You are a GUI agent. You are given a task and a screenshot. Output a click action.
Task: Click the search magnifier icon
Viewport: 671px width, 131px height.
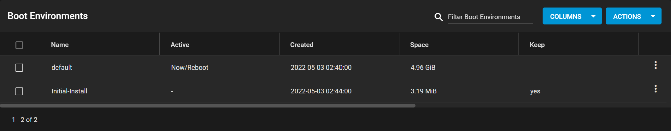click(x=439, y=17)
